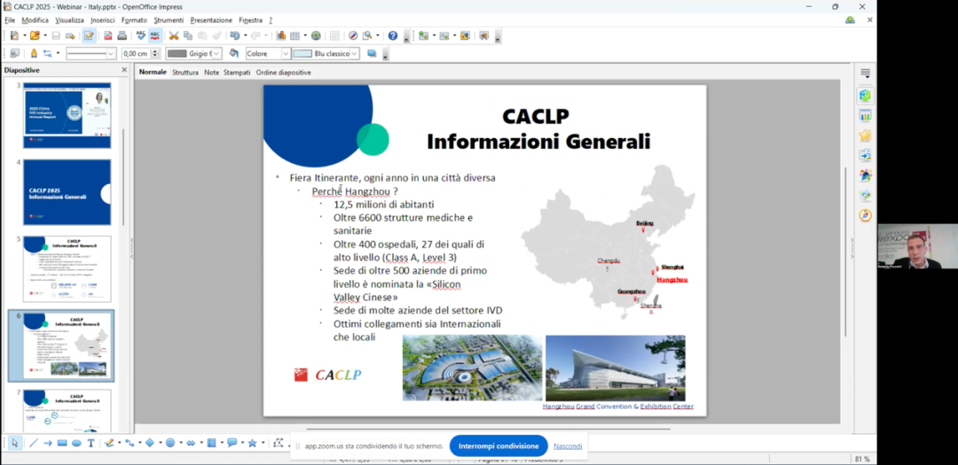
Task: Select the Stars shapes tool
Action: (252, 443)
